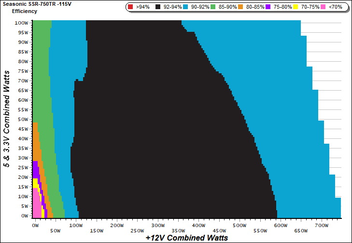Click the 100W tick on the vertical axis
Viewport: 352px width, 243px height.
point(21,23)
